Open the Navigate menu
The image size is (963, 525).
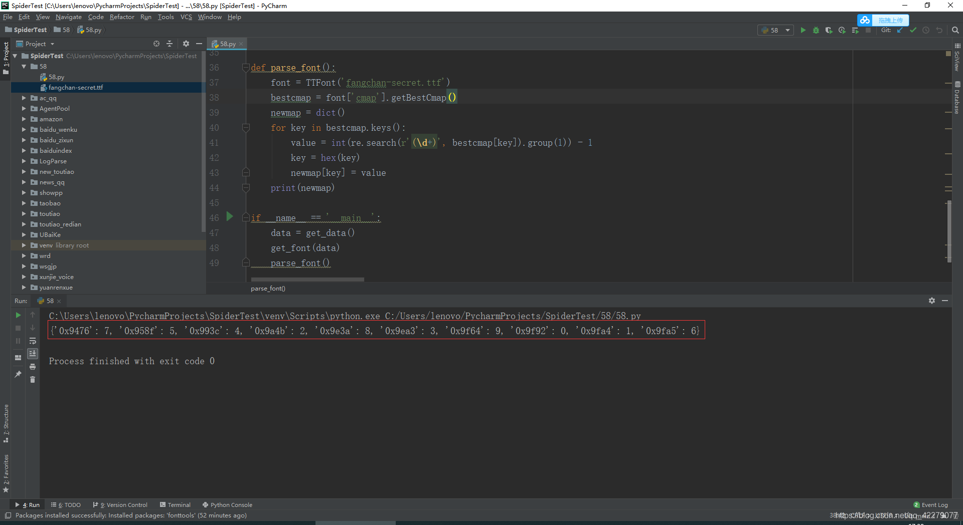68,17
